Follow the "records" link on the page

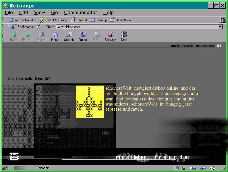(x=188, y=46)
